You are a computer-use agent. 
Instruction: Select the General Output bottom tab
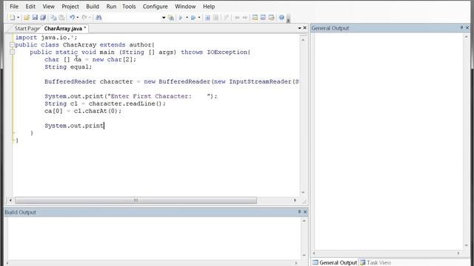click(x=335, y=262)
